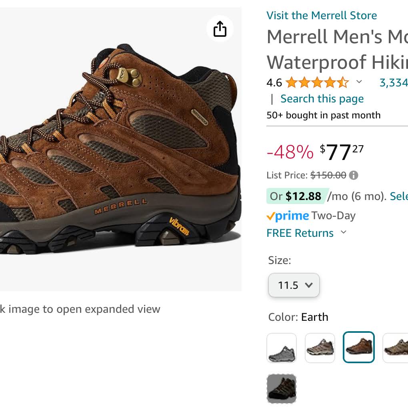The image size is (408, 408).
Task: Click FREE Returns link text
Action: 300,233
